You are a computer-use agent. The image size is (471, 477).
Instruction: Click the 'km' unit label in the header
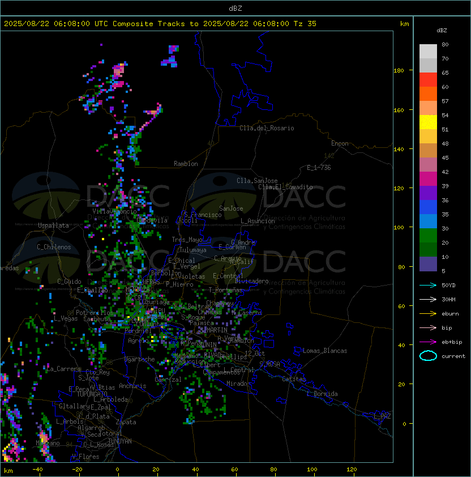coord(404,24)
